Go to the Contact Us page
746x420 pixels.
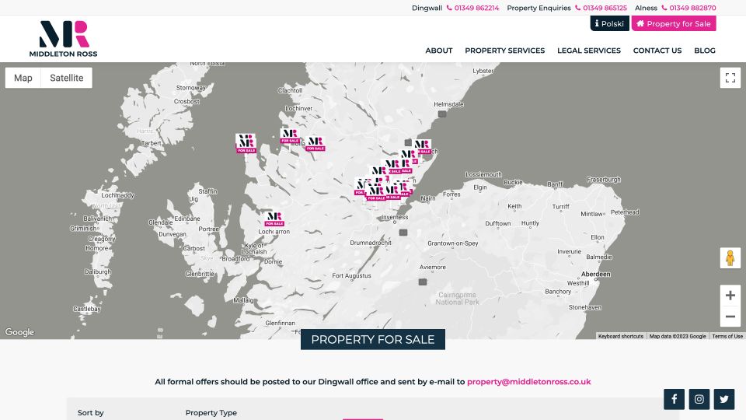[x=657, y=51]
